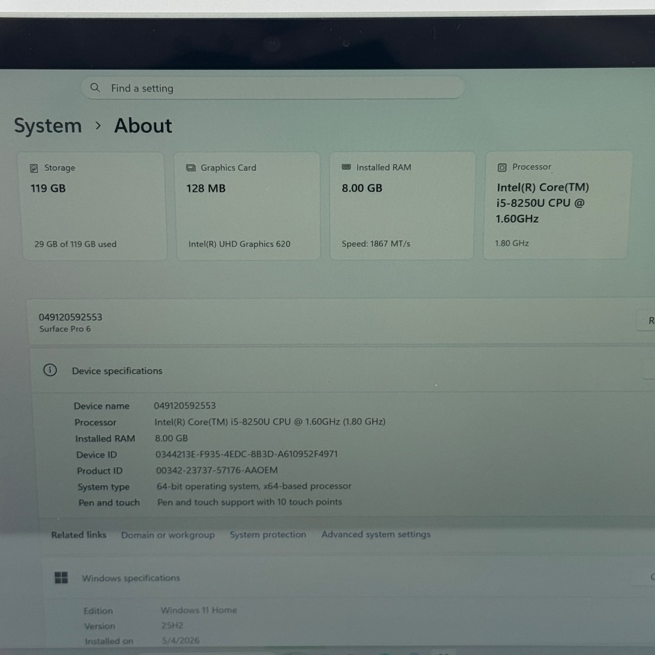655x655 pixels.
Task: Click the Device specifications info icon
Action: click(x=50, y=370)
